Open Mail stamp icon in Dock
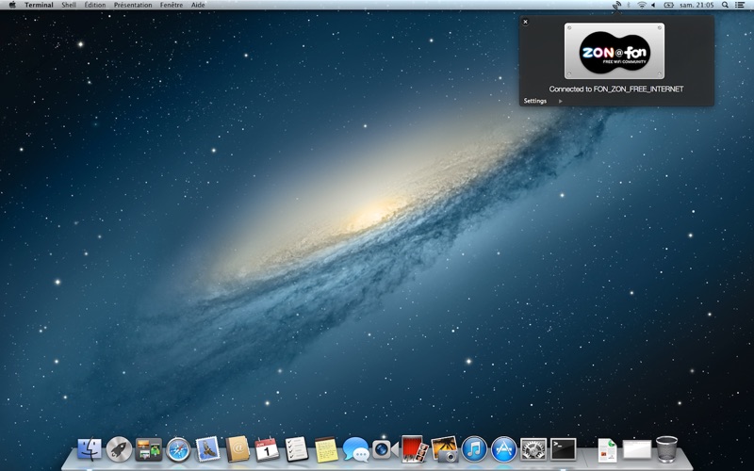The height and width of the screenshot is (471, 754). pyautogui.click(x=207, y=450)
